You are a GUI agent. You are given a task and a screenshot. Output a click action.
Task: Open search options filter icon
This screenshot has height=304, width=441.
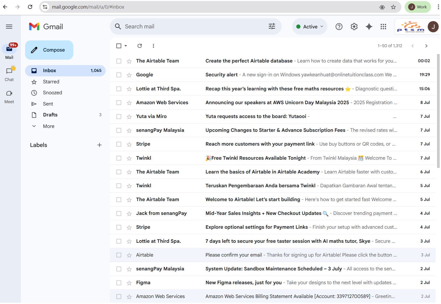pyautogui.click(x=272, y=26)
